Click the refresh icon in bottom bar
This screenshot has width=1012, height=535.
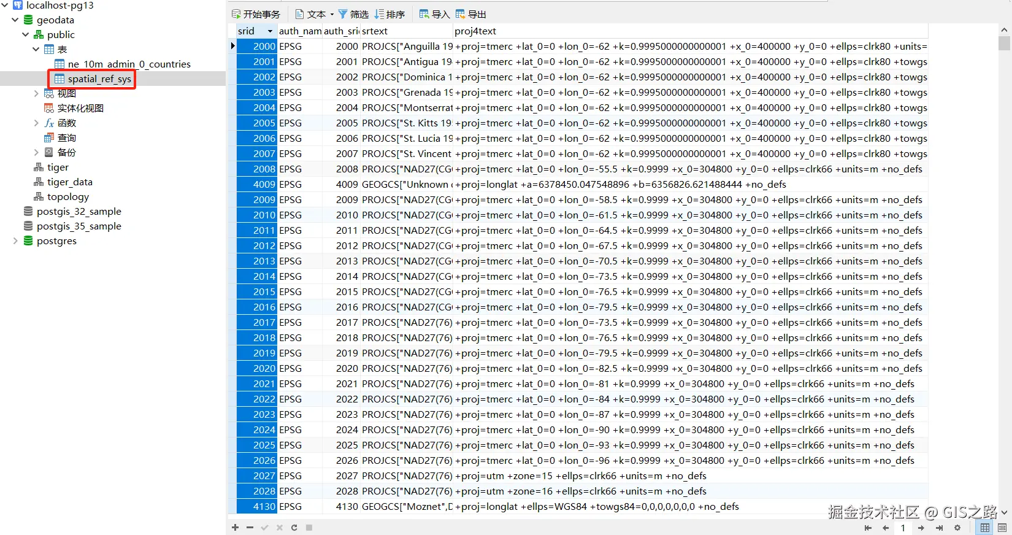coord(294,528)
